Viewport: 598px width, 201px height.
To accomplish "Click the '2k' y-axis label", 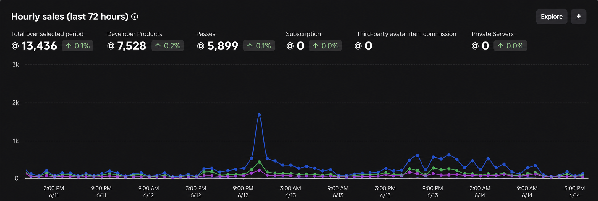I will tap(15, 103).
